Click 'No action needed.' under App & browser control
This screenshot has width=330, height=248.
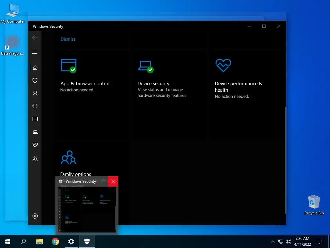click(x=77, y=90)
